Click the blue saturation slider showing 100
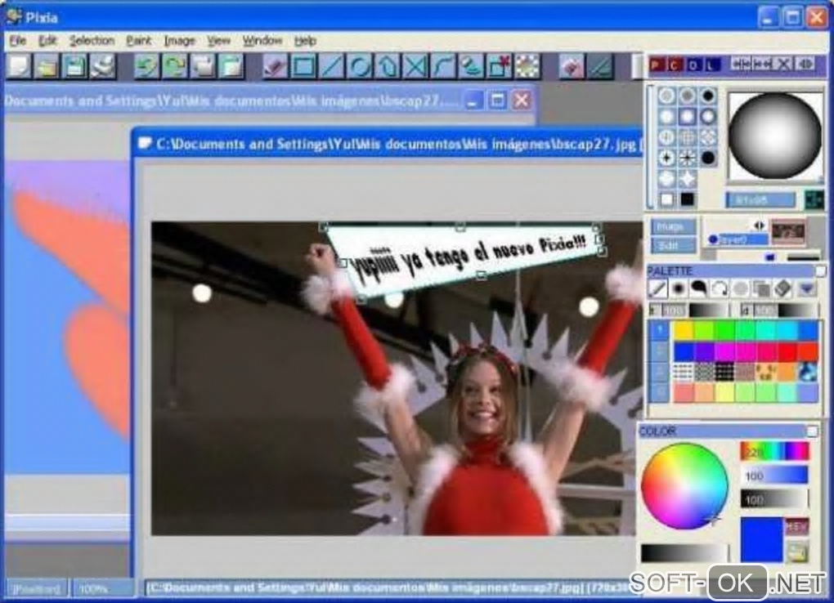 [x=774, y=476]
